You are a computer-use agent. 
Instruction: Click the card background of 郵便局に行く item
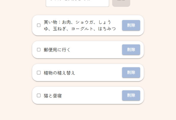pyautogui.click(x=97, y=50)
